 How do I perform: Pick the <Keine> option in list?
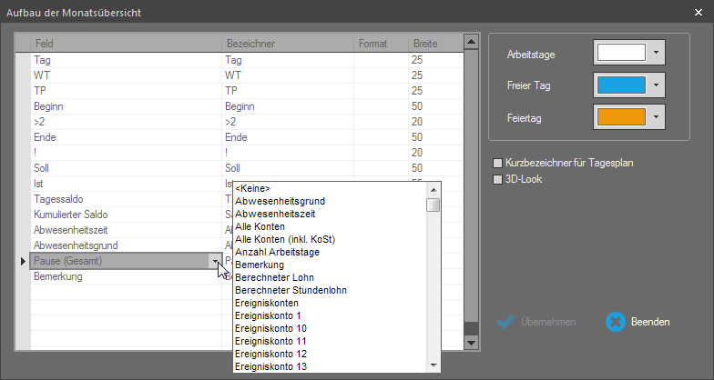pos(254,188)
